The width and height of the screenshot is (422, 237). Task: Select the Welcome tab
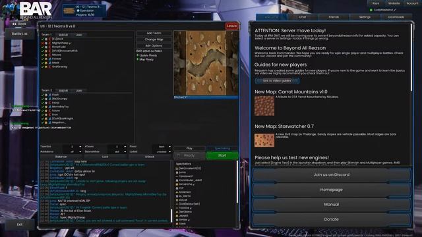pyautogui.click(x=271, y=17)
